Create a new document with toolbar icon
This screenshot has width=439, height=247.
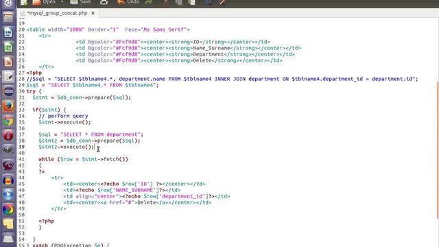[x=24, y=2]
